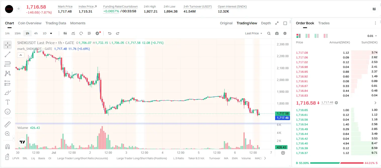
Task: Open the Coin Overview tab
Action: coord(30,23)
